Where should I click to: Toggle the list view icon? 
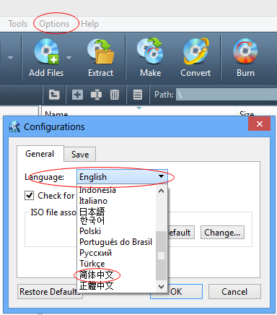(138, 95)
